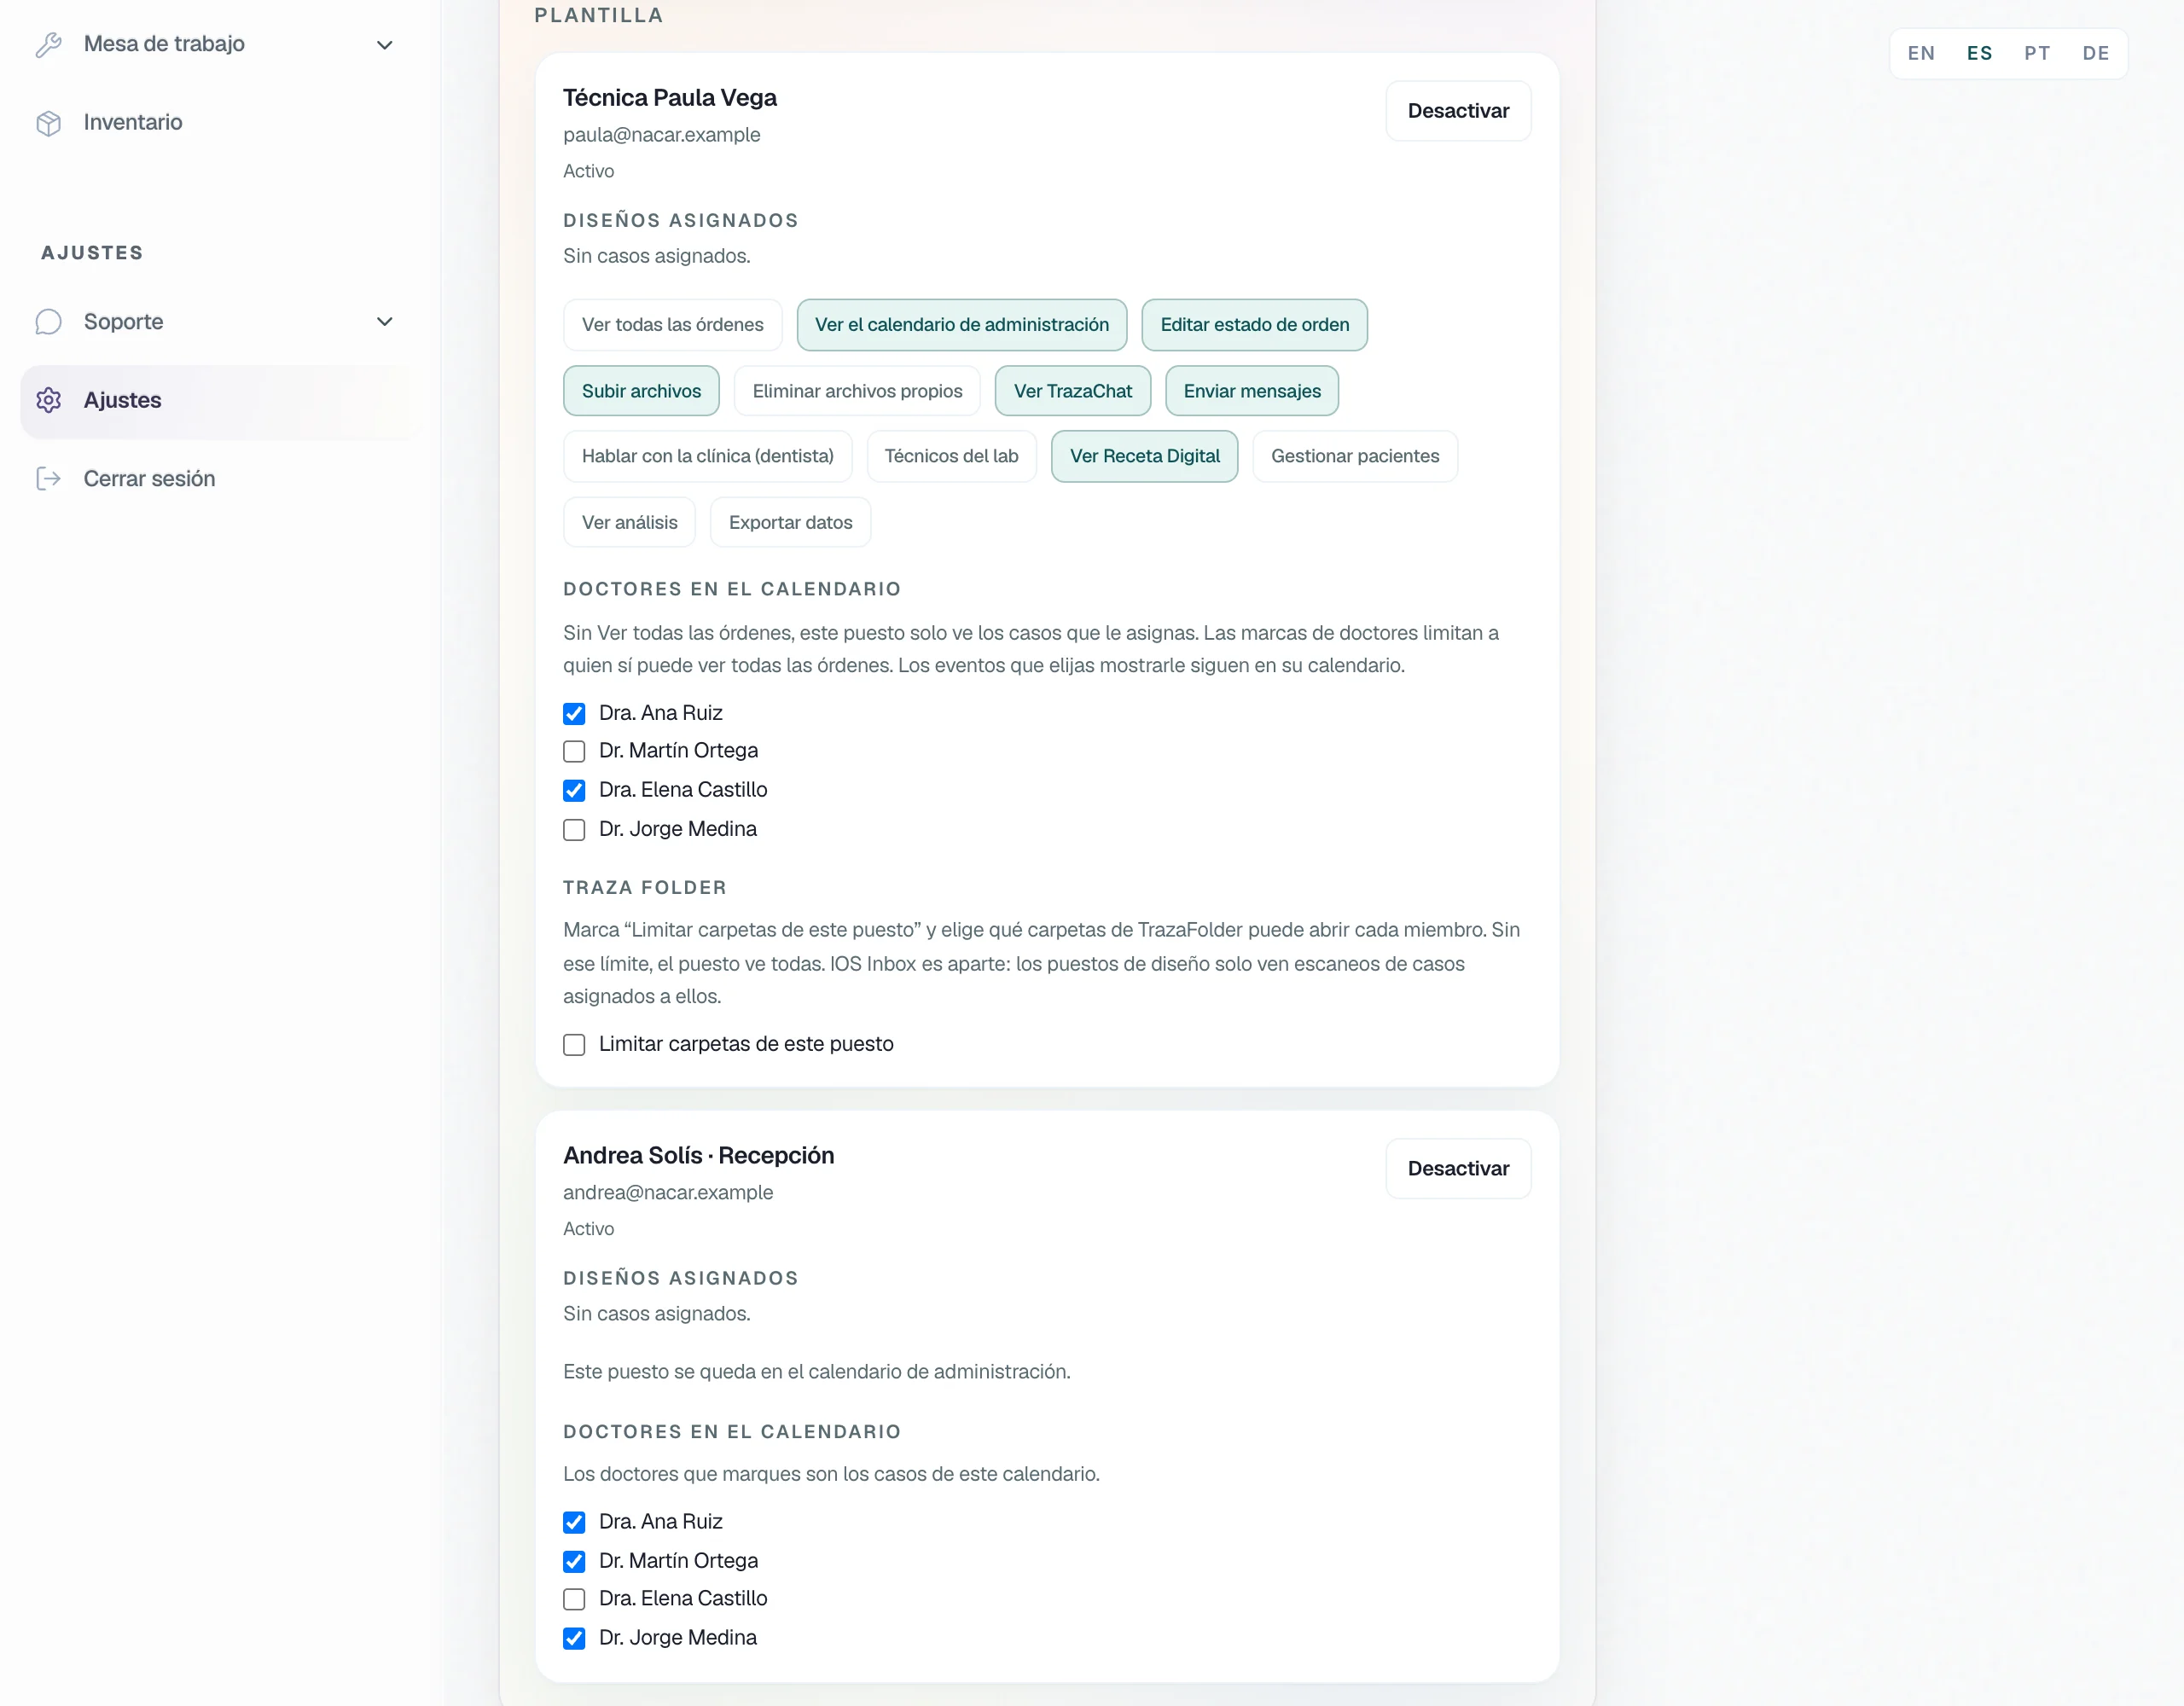Toggle Hablar con la clínica (dentista) permission
Viewport: 2184px width, 1706px height.
(x=708, y=457)
